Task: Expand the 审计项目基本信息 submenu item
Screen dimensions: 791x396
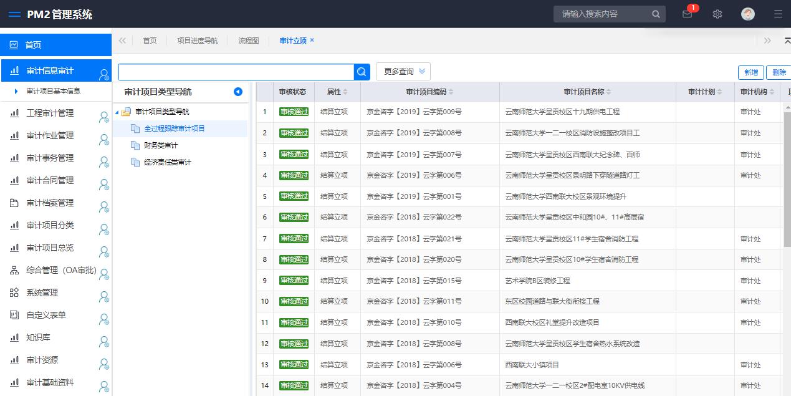Action: point(53,91)
